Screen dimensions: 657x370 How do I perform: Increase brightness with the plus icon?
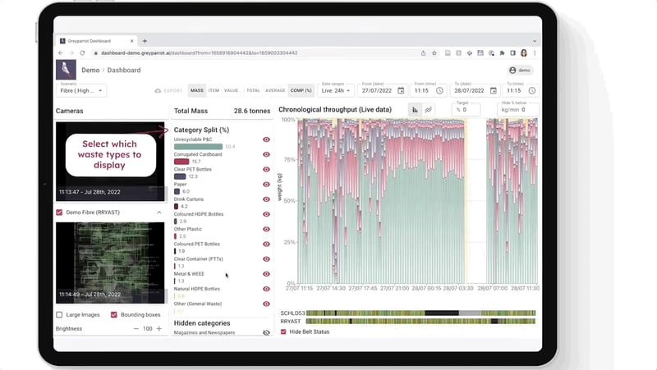pos(159,328)
